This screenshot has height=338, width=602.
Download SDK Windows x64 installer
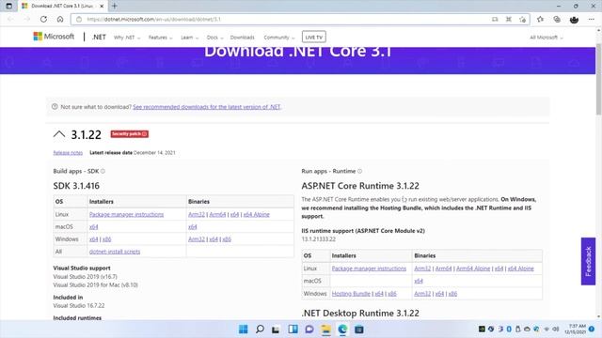[94, 239]
